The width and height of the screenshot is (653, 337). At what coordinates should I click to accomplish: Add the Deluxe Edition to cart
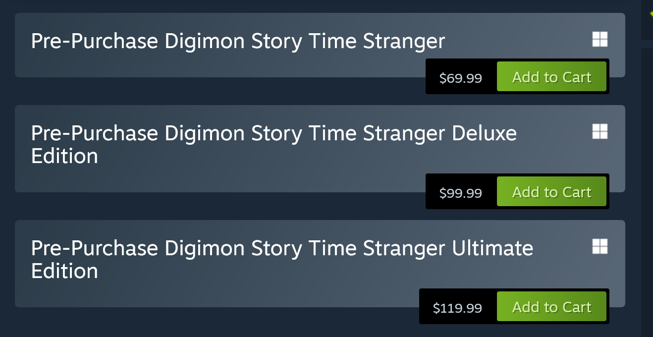point(551,192)
